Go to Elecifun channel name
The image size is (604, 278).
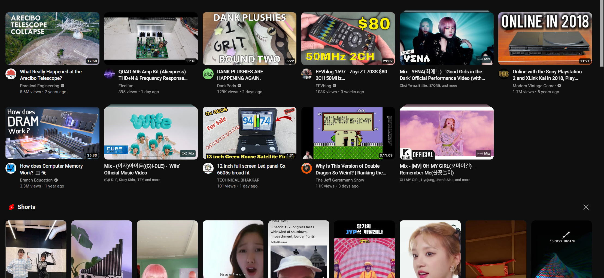(x=126, y=86)
